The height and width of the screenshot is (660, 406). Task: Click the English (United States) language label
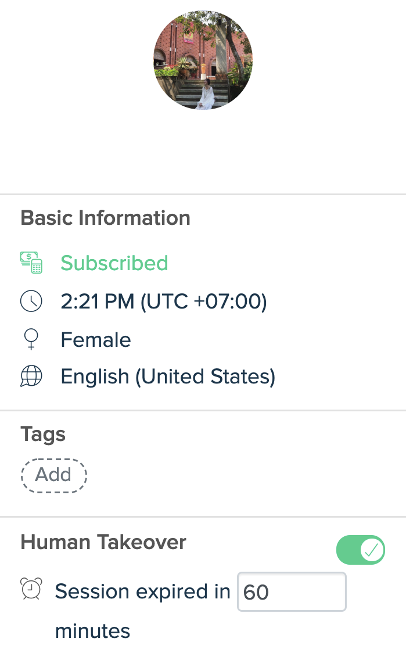click(x=168, y=376)
